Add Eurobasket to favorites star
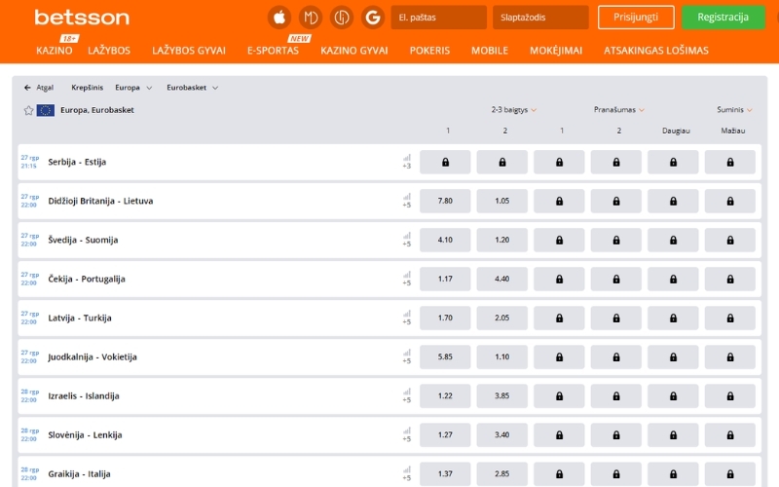 pos(28,110)
